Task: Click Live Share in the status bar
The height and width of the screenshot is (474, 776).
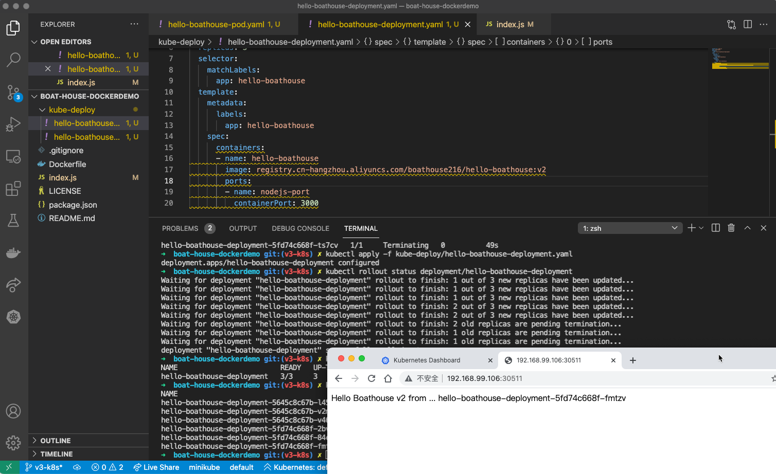Action: (156, 467)
